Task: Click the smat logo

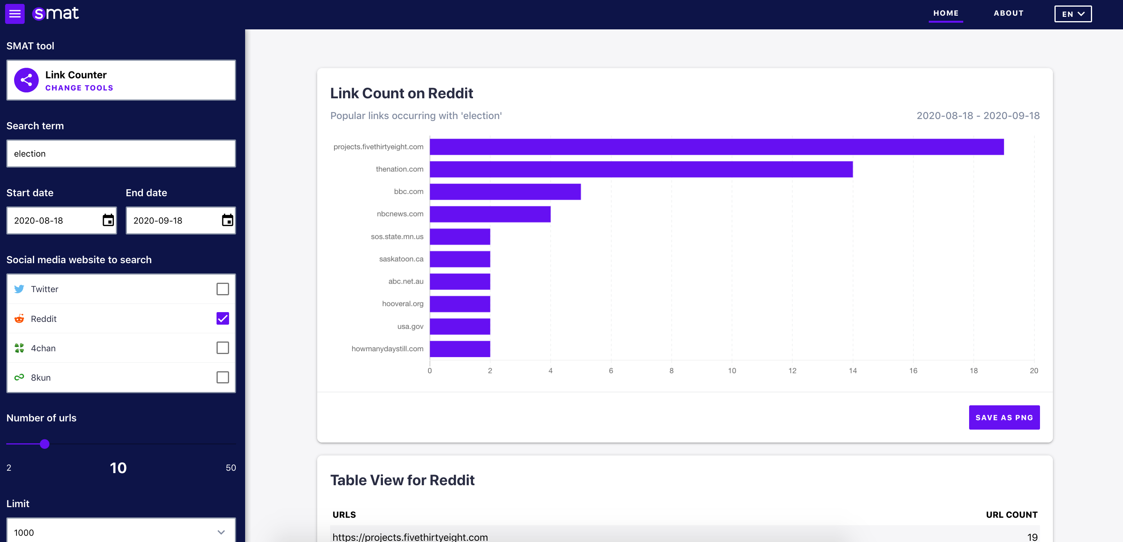Action: tap(56, 14)
